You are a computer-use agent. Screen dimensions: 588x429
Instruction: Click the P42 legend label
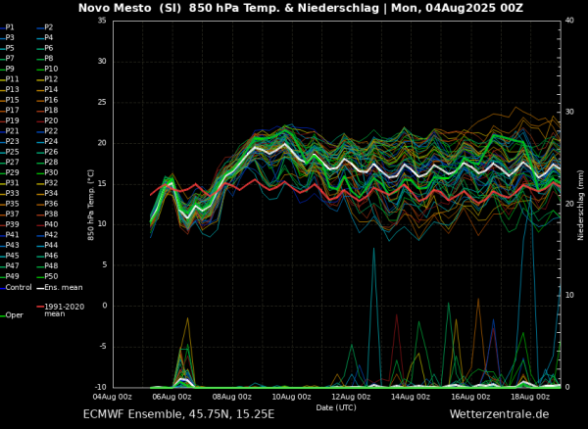click(51, 234)
